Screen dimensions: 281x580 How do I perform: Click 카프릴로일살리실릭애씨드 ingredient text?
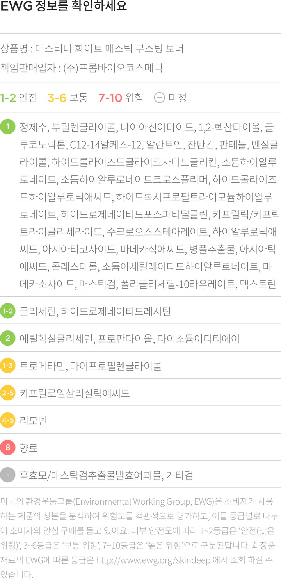75,393
